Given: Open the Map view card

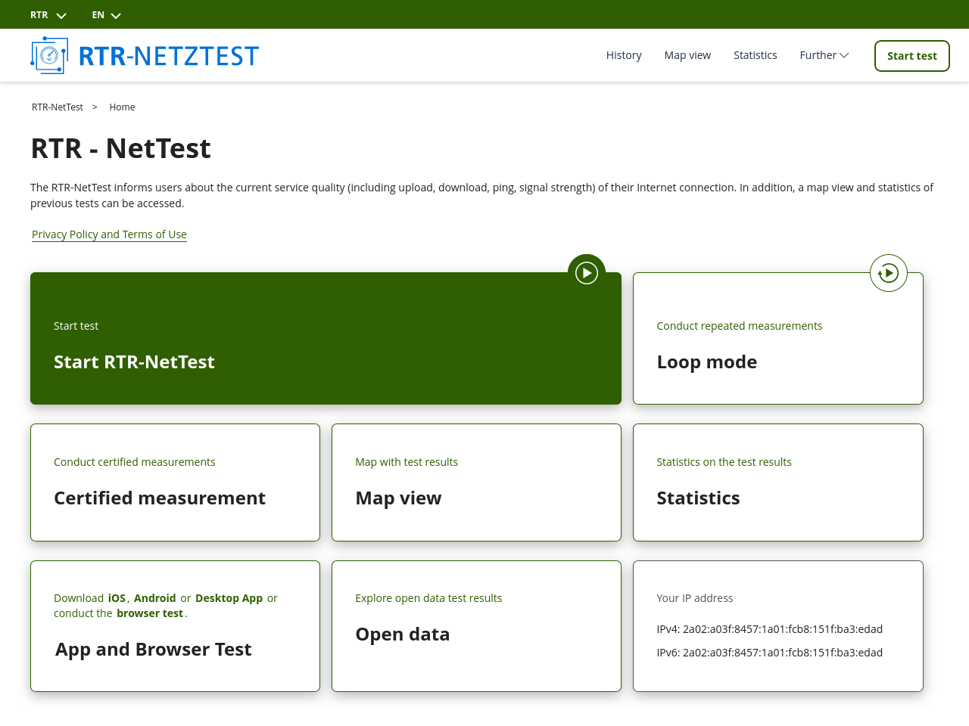Looking at the screenshot, I should coord(476,482).
